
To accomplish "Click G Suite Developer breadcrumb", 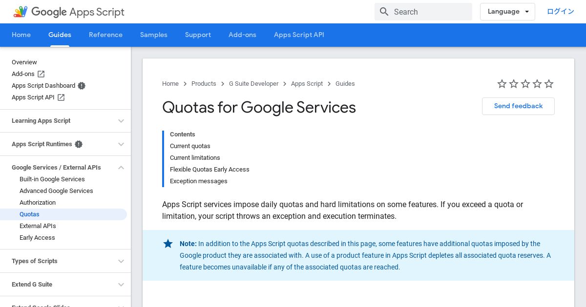I will point(253,84).
